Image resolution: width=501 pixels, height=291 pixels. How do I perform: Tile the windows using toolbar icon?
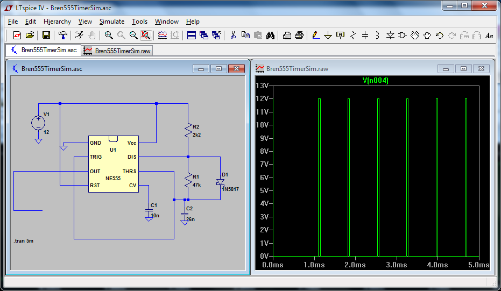click(x=192, y=35)
